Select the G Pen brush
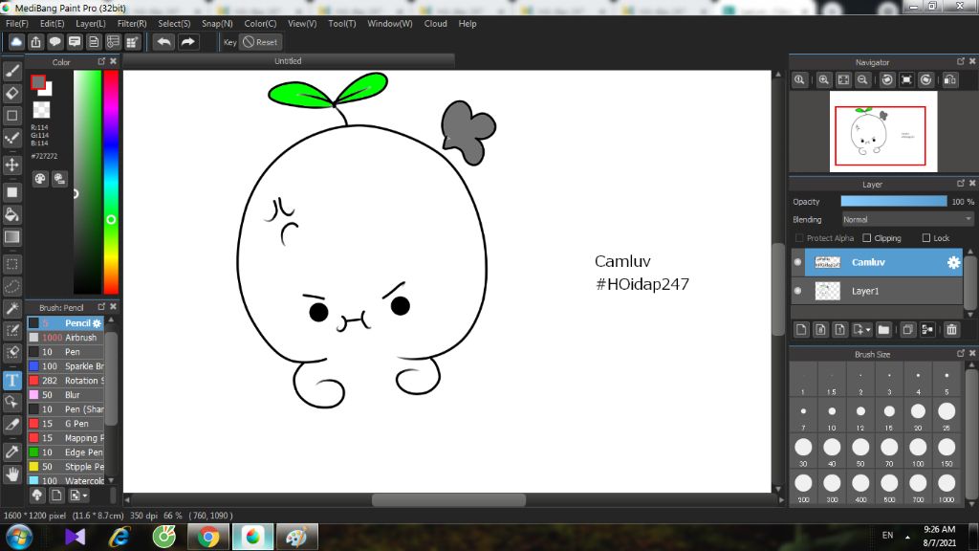This screenshot has height=551, width=979. click(x=66, y=424)
